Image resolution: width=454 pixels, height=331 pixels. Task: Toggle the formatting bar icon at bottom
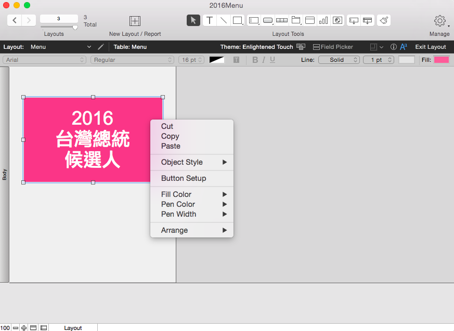tap(44, 328)
